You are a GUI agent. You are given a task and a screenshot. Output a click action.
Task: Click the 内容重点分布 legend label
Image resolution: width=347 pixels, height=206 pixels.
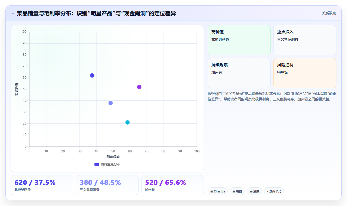pyautogui.click(x=110, y=164)
